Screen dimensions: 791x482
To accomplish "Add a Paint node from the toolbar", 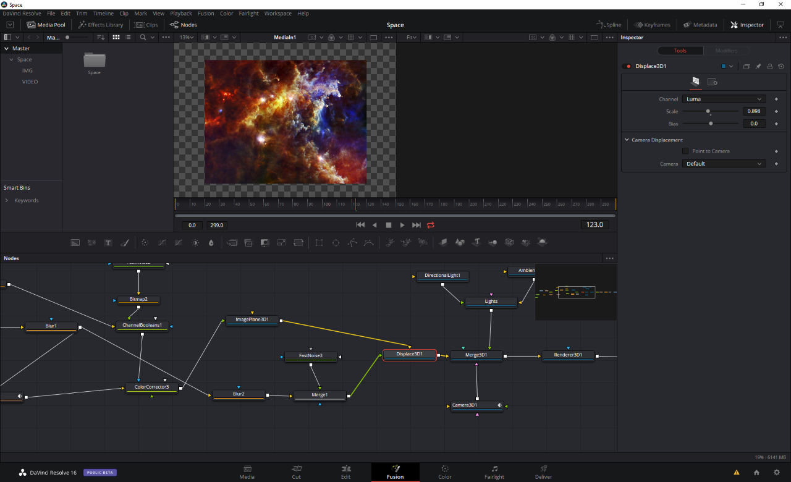I will 125,242.
